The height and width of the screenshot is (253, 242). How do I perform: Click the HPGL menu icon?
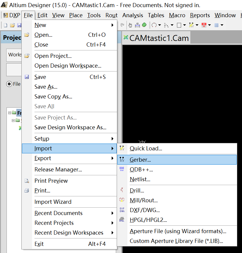(122, 219)
